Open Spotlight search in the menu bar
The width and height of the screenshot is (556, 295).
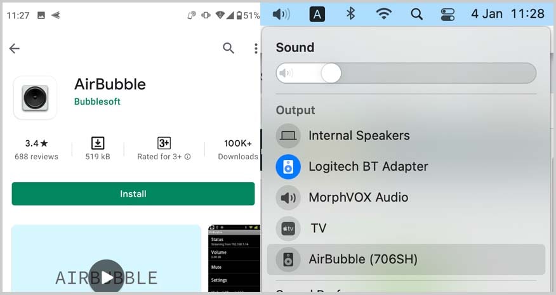click(416, 14)
